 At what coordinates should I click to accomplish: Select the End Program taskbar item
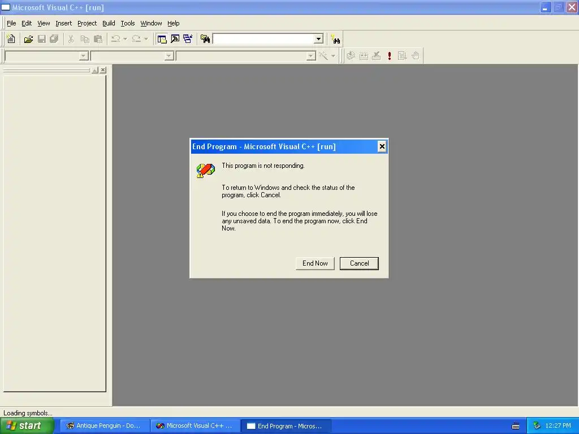tap(286, 426)
